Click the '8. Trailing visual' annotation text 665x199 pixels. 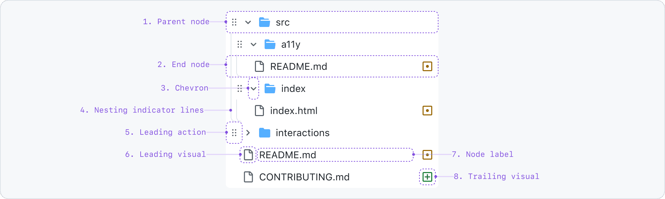point(496,177)
